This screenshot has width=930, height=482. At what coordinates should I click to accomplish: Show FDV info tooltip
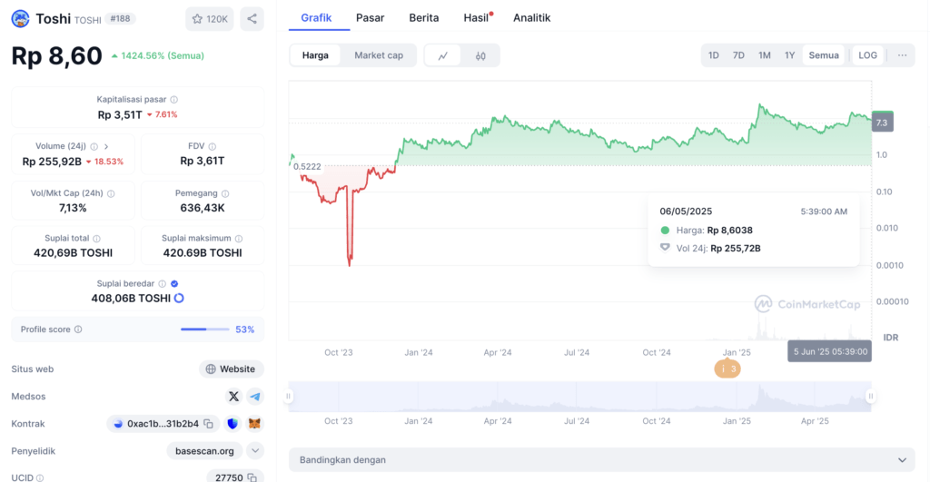click(213, 146)
